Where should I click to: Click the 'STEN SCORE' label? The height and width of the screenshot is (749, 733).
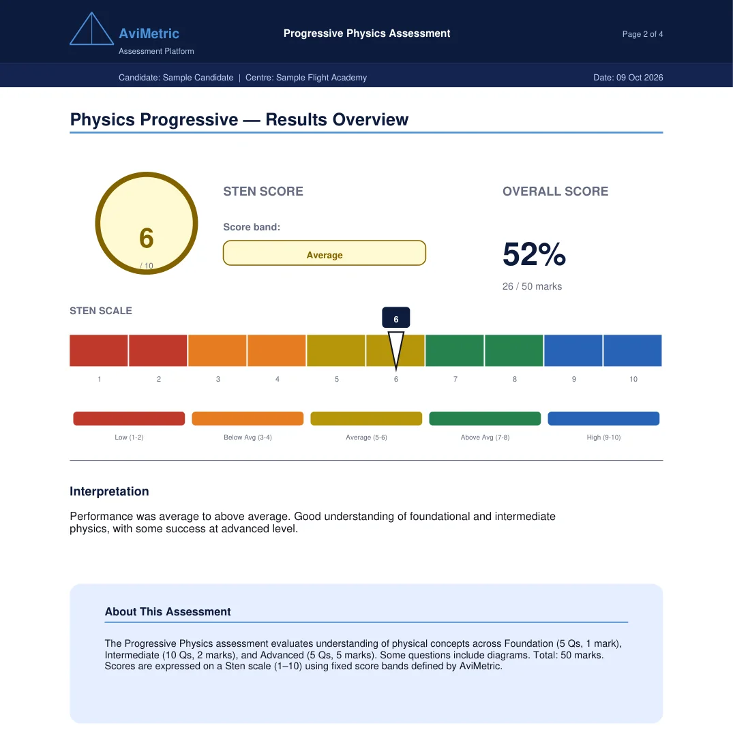point(263,191)
